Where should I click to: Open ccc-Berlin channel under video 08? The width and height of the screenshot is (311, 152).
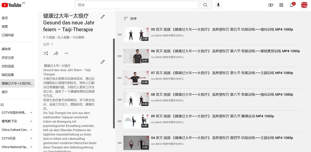(167, 100)
